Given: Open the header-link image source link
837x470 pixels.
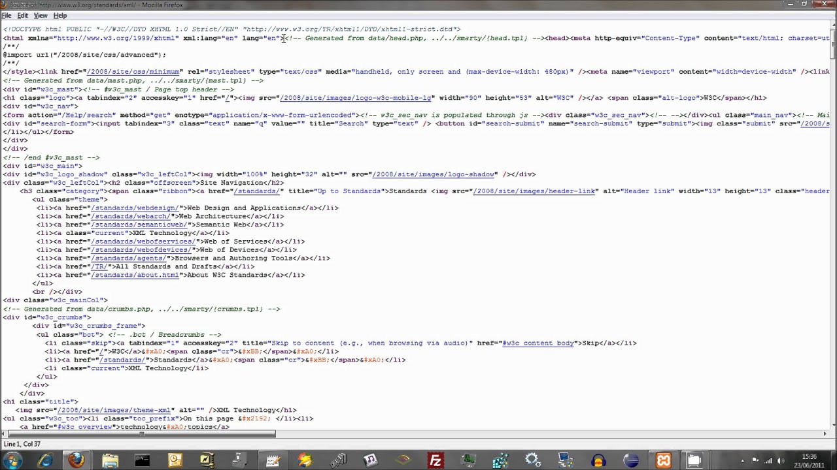Looking at the screenshot, I should (535, 191).
